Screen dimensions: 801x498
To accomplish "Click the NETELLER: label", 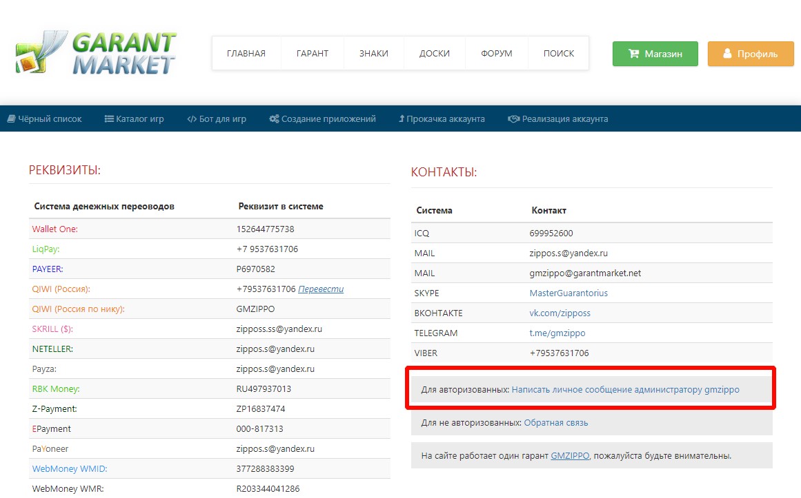I will pyautogui.click(x=52, y=349).
